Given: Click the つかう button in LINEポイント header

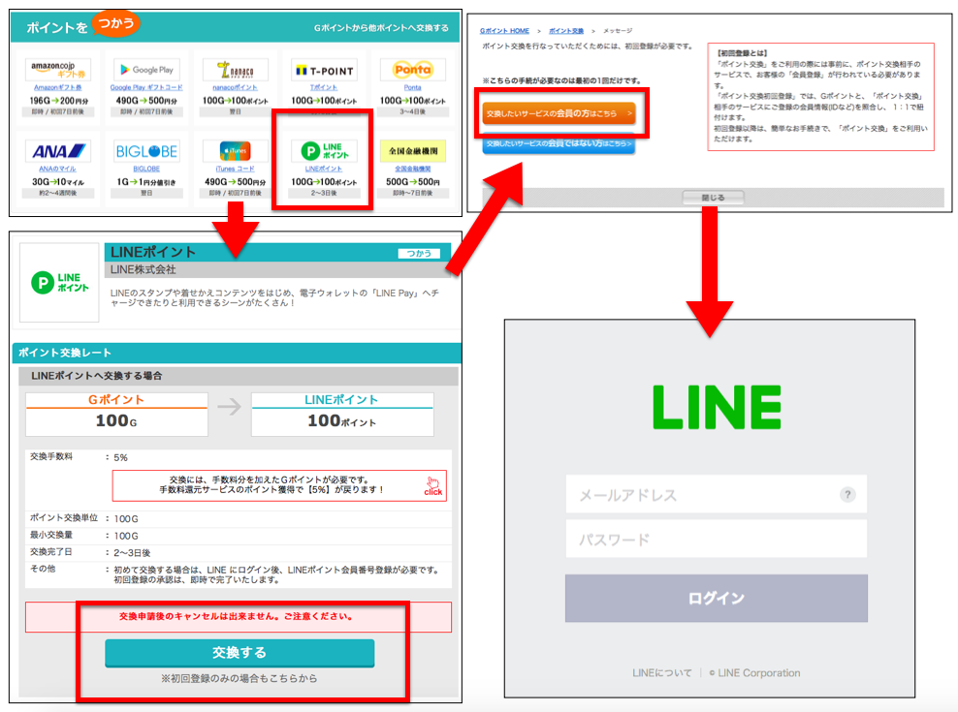Looking at the screenshot, I should (x=419, y=253).
